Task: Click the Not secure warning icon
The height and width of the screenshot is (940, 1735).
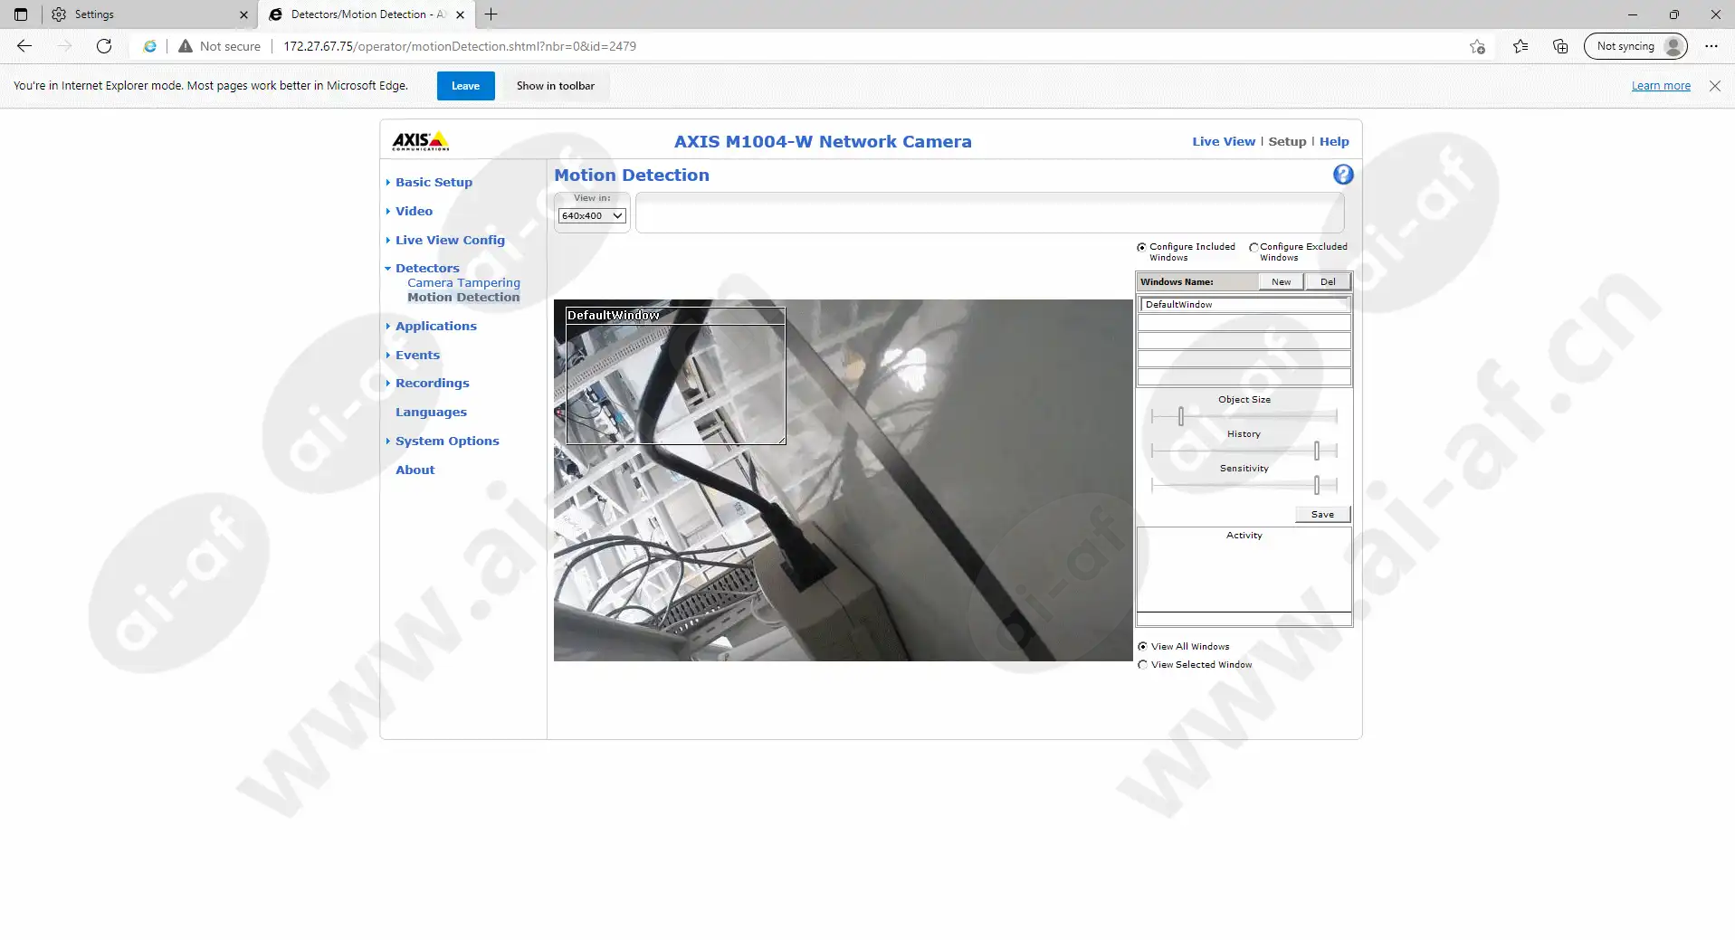Action: click(186, 46)
